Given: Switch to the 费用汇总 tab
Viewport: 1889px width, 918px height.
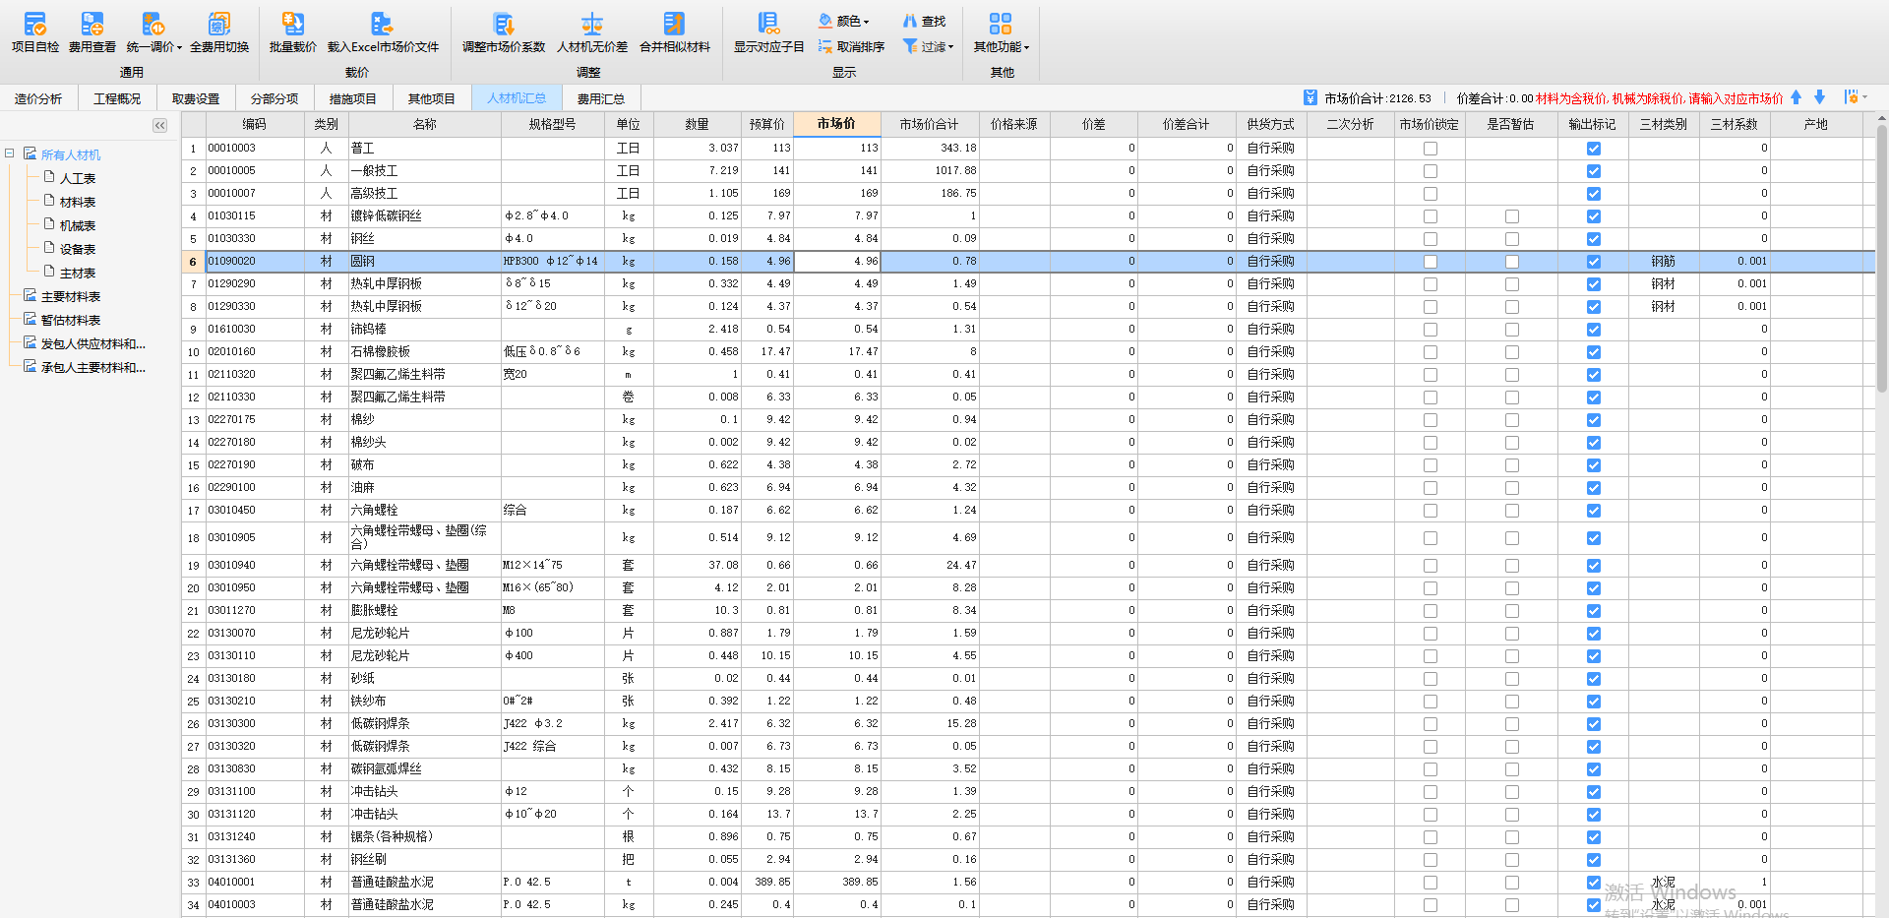Looking at the screenshot, I should [601, 98].
